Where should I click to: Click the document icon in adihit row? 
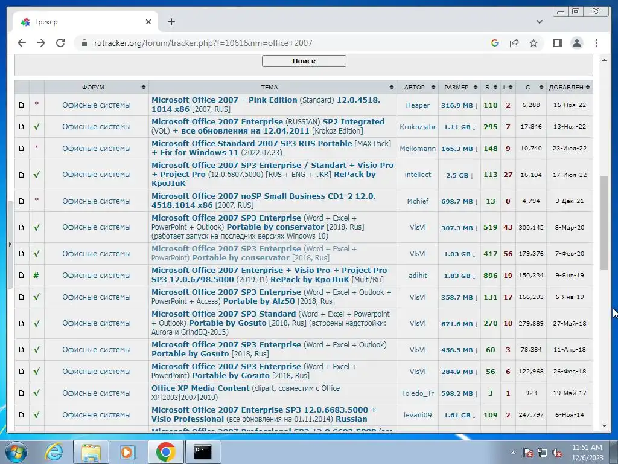point(21,275)
